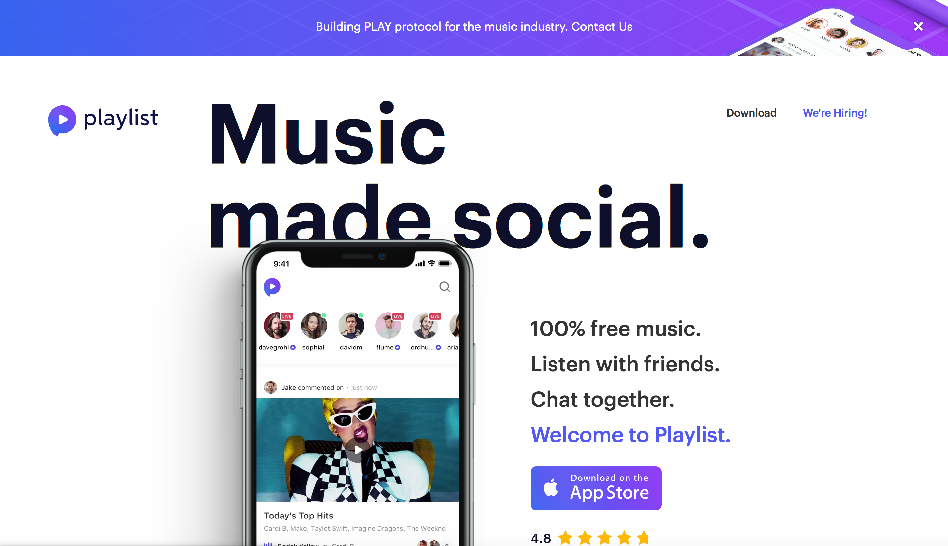Select sophiali avatar
Image resolution: width=948 pixels, height=546 pixels.
click(x=314, y=325)
